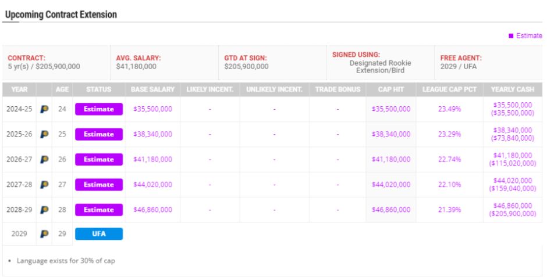Click the Estimate badge for 2028-29
This screenshot has height=277, width=547.
coord(99,210)
